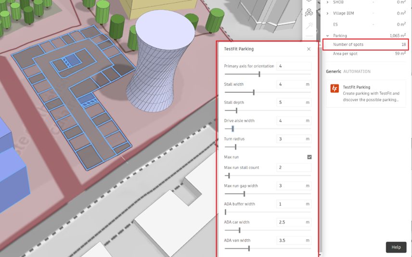Switch to the Generic tab

(x=334, y=71)
